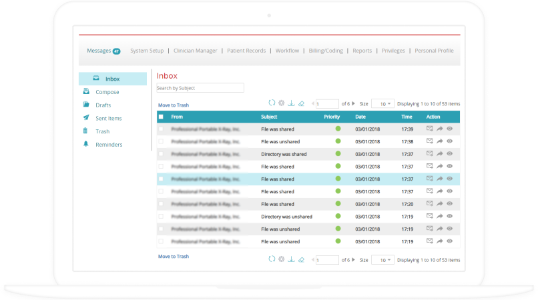Open the top Size dropdown showing 10

point(382,104)
